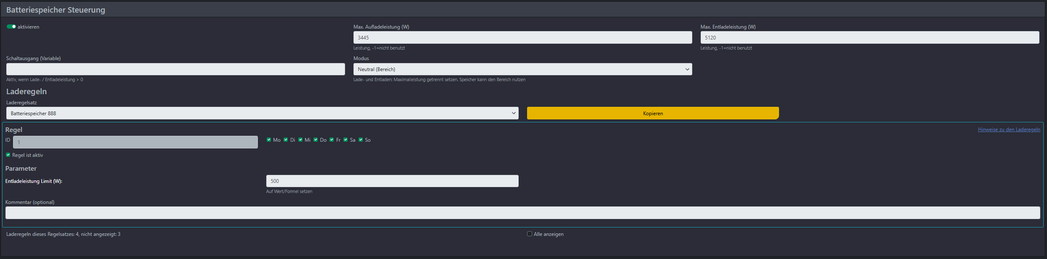Toggle the Do weekday checkbox
This screenshot has height=259, width=1047.
tap(316, 140)
